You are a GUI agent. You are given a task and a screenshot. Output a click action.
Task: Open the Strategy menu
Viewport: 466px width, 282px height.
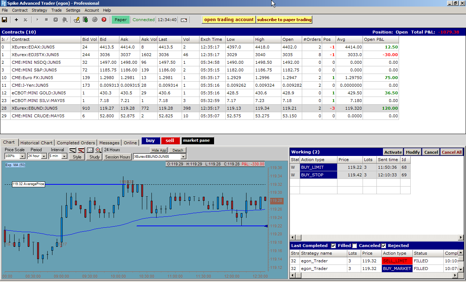click(x=39, y=10)
